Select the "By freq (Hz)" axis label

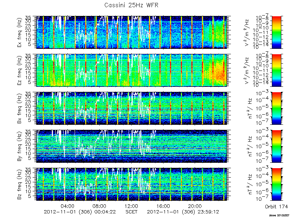(20, 146)
